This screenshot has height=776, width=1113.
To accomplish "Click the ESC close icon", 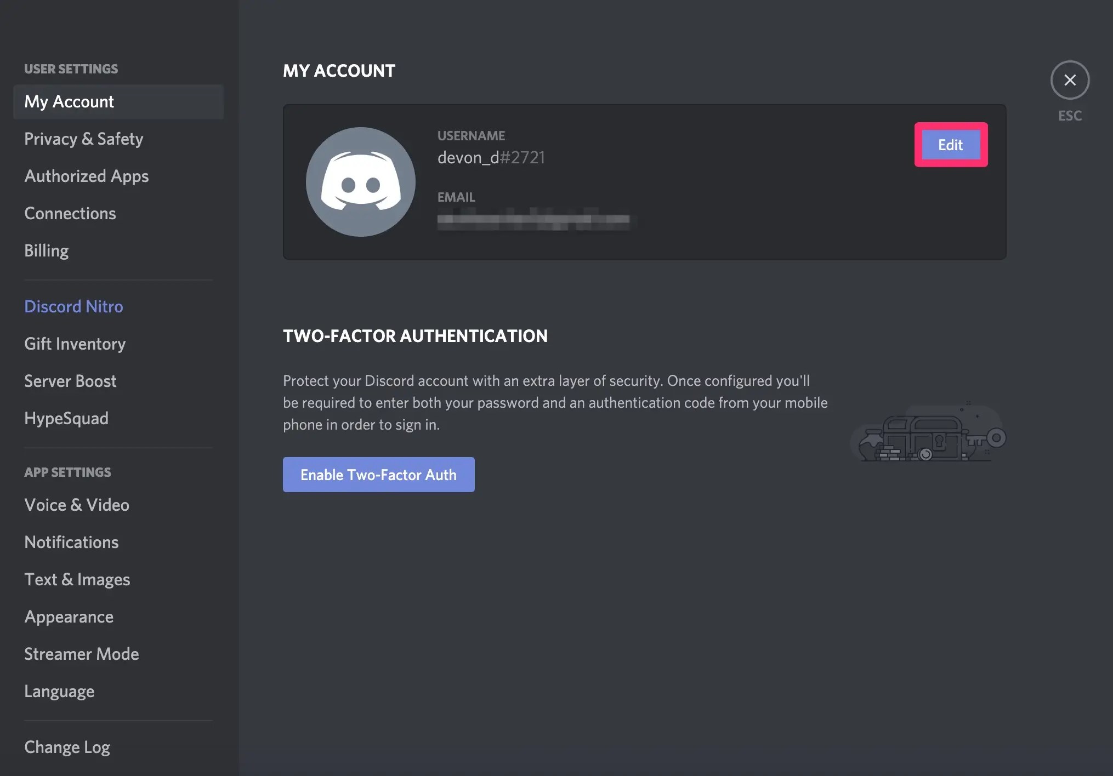I will (x=1069, y=80).
